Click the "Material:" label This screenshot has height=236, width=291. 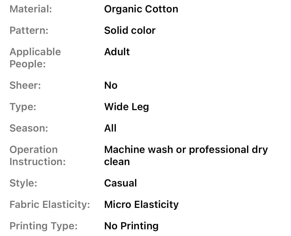[31, 9]
